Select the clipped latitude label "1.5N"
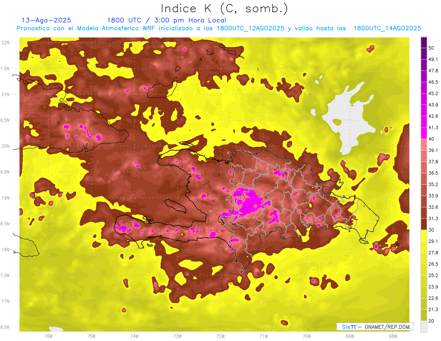The height and width of the screenshot is (341, 441). tap(6, 68)
